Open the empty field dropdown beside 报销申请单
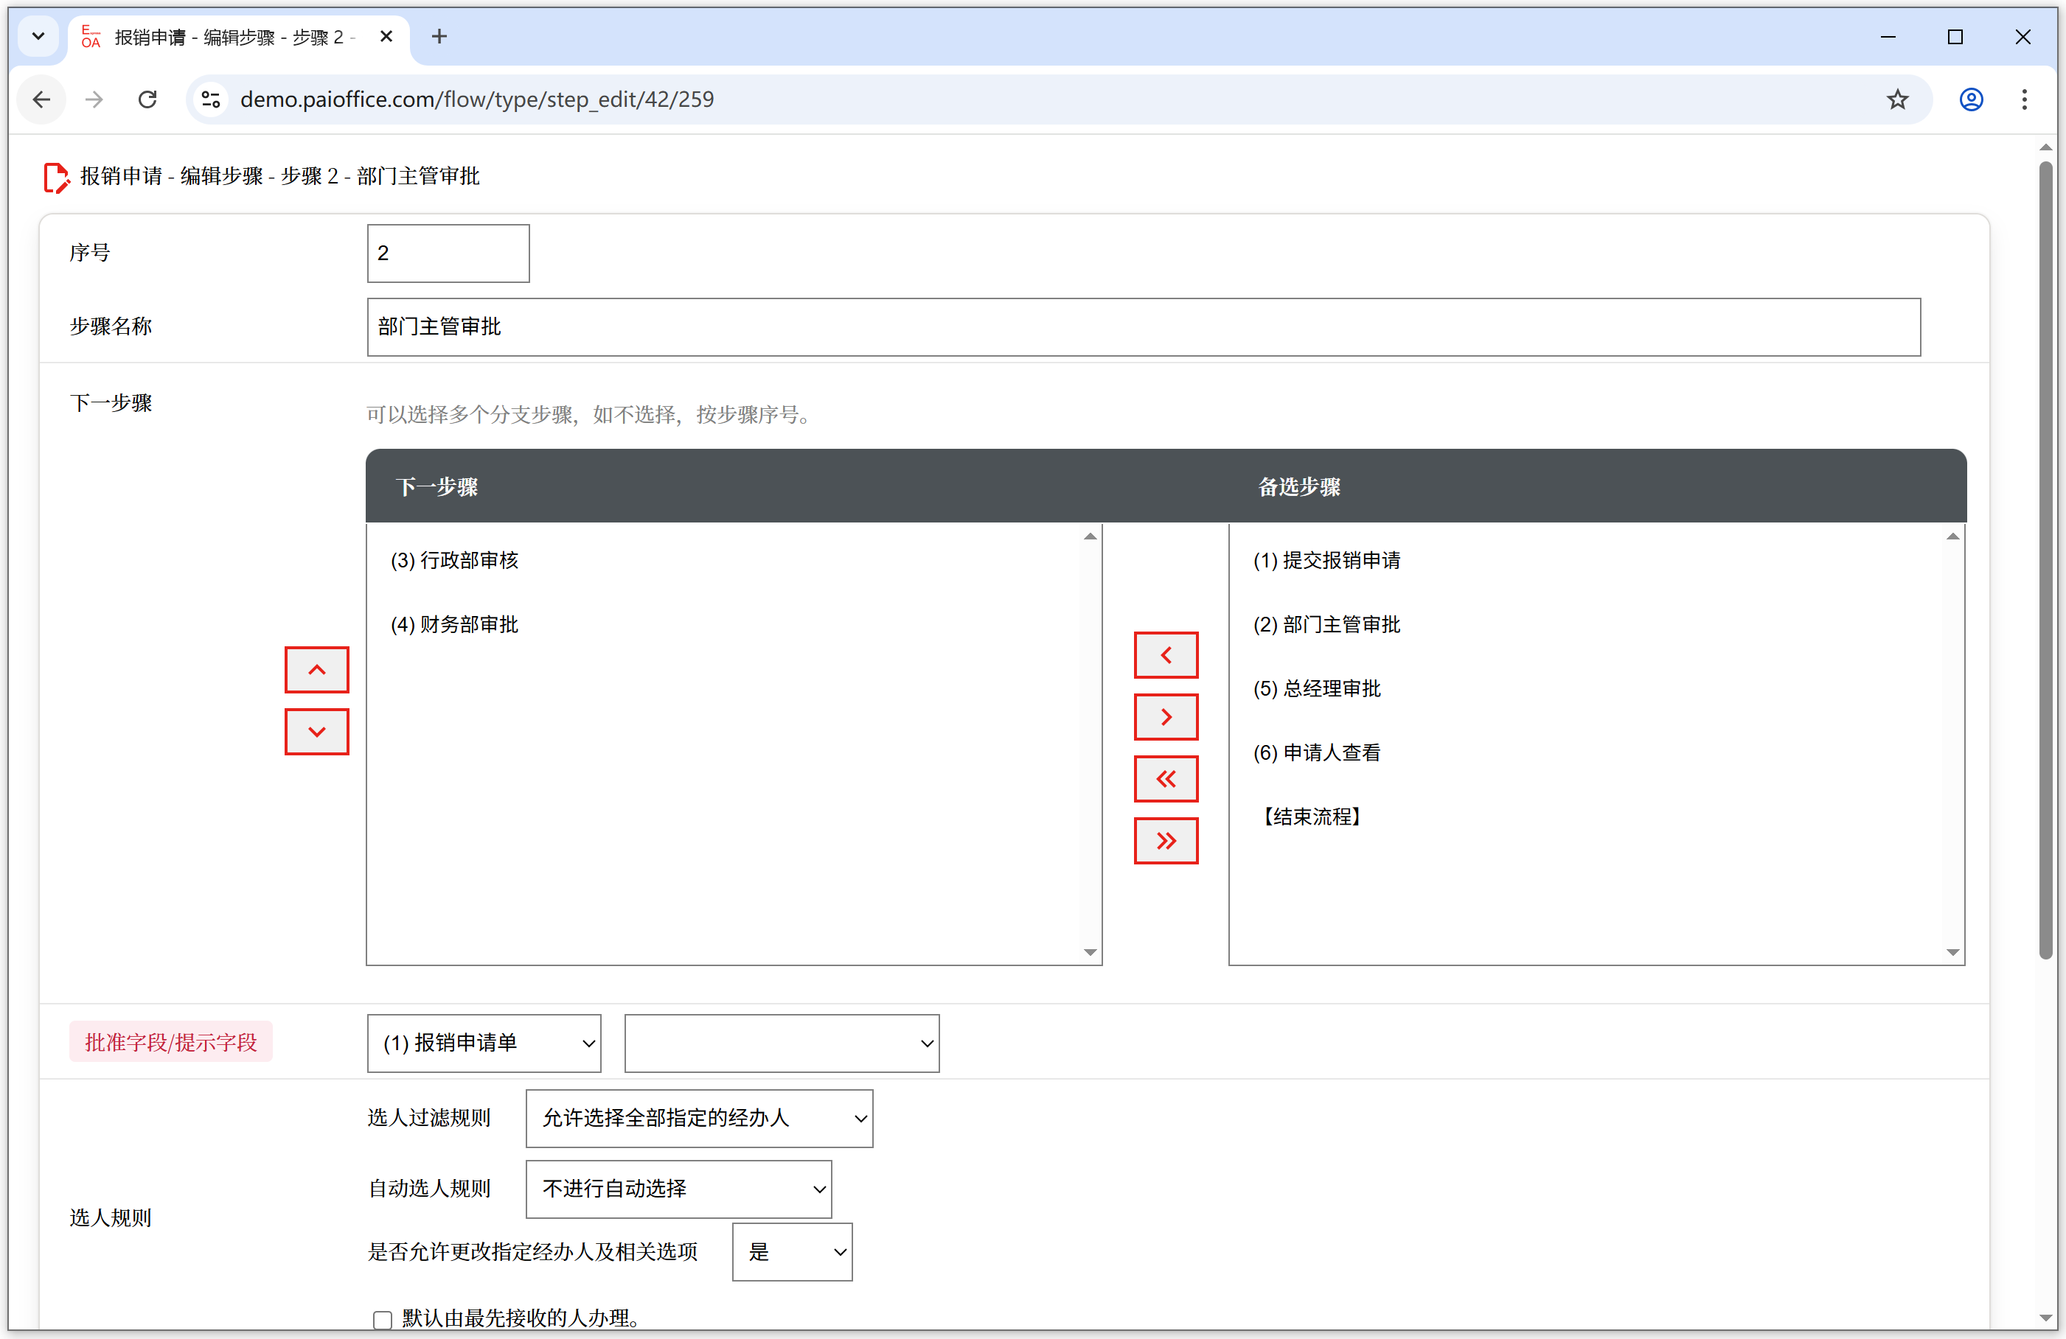The width and height of the screenshot is (2066, 1339). 782,1042
